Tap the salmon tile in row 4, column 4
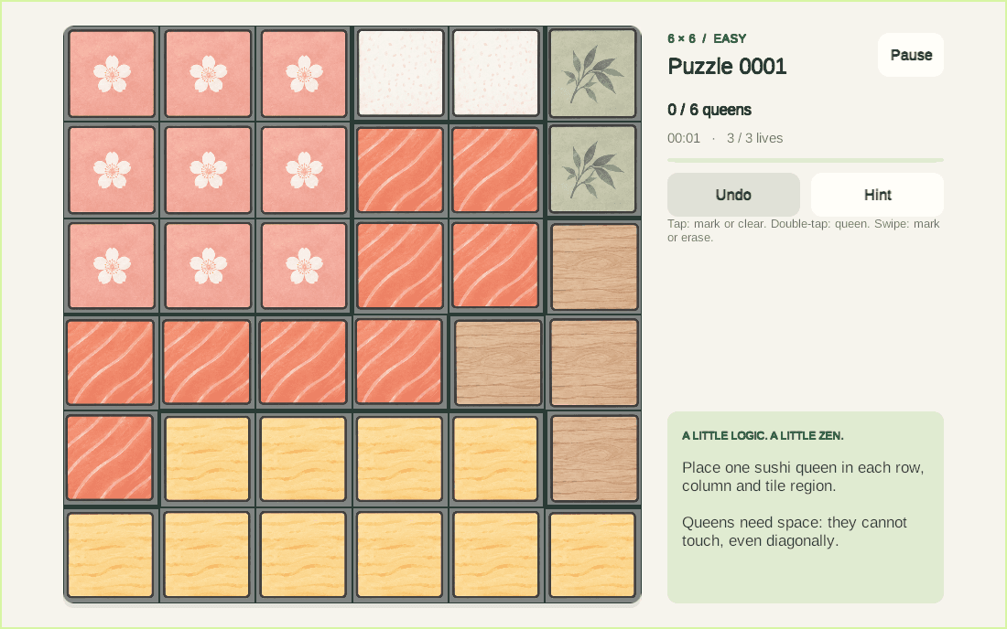Screen dimensions: 1007x629 pyautogui.click(x=399, y=363)
